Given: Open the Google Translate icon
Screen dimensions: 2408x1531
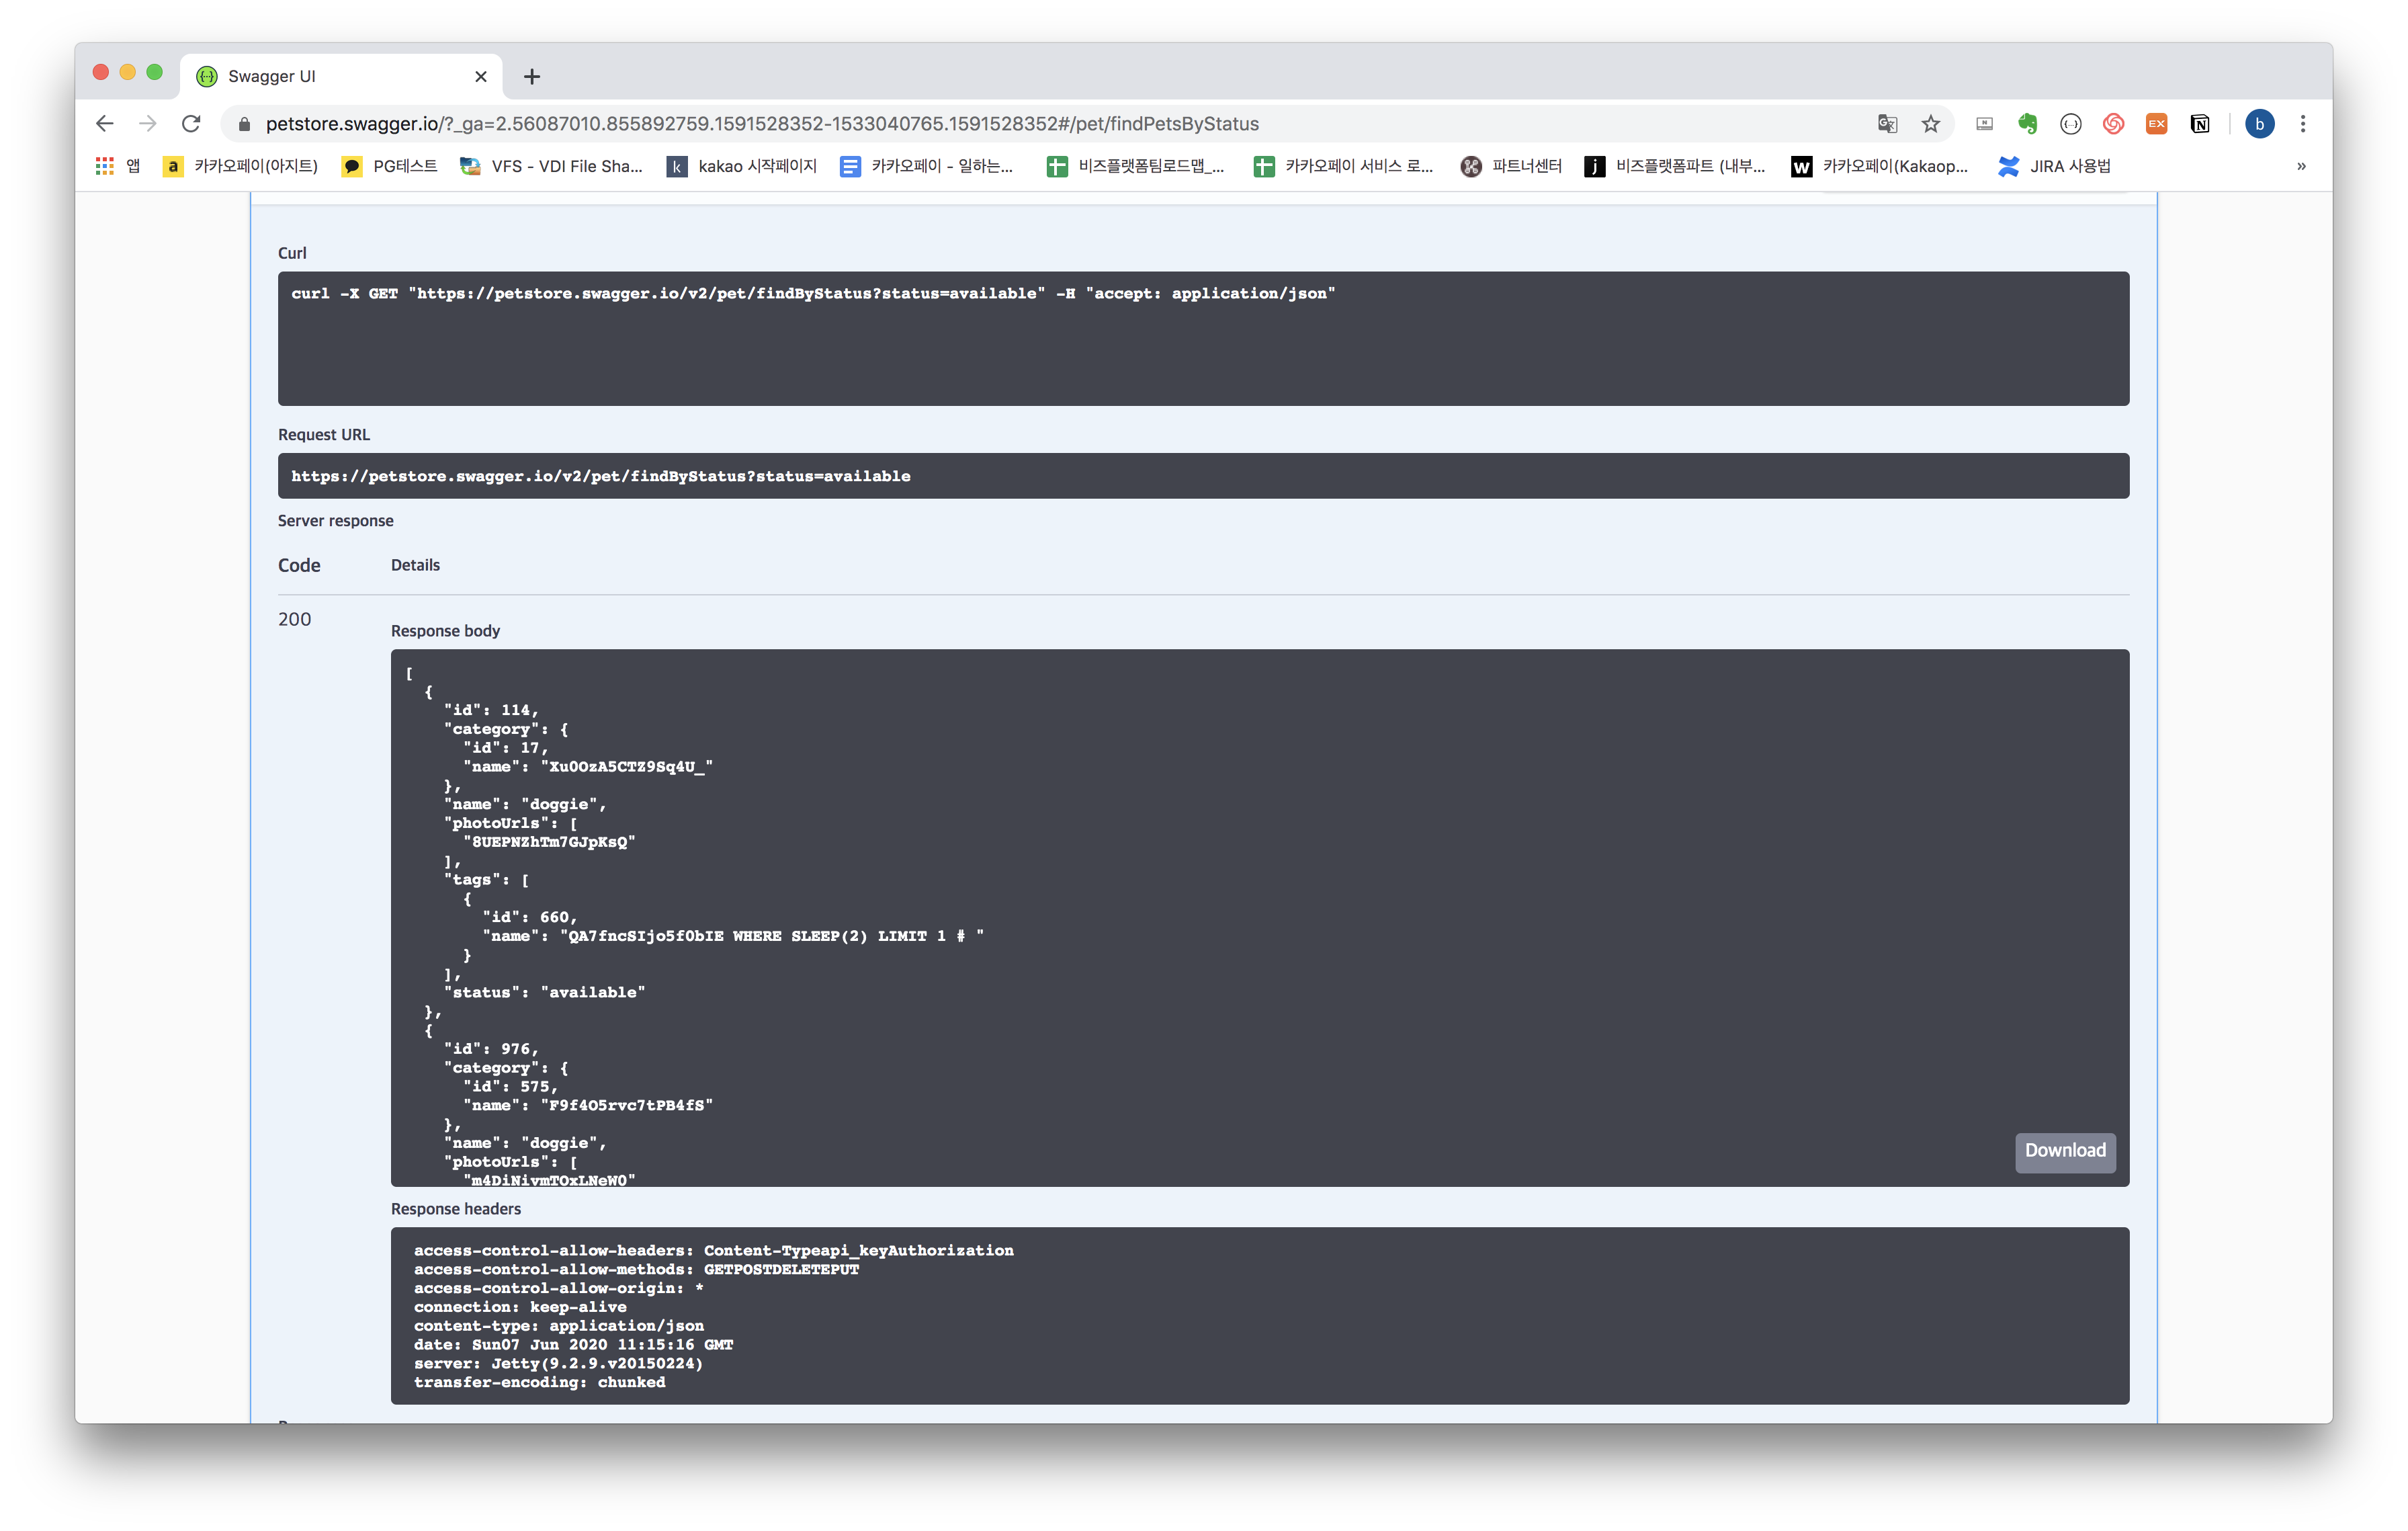Looking at the screenshot, I should (x=1887, y=124).
